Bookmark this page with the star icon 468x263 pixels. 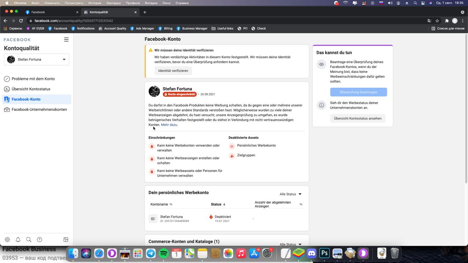click(437, 21)
